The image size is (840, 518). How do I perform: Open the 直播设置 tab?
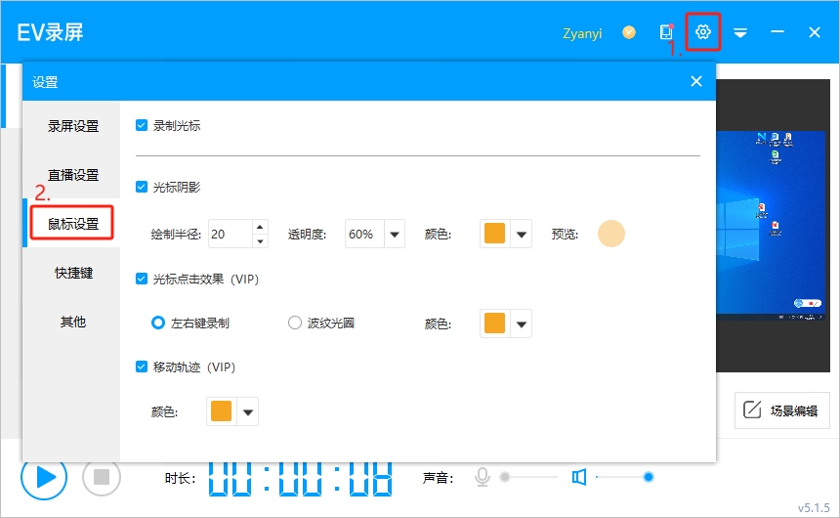(73, 175)
